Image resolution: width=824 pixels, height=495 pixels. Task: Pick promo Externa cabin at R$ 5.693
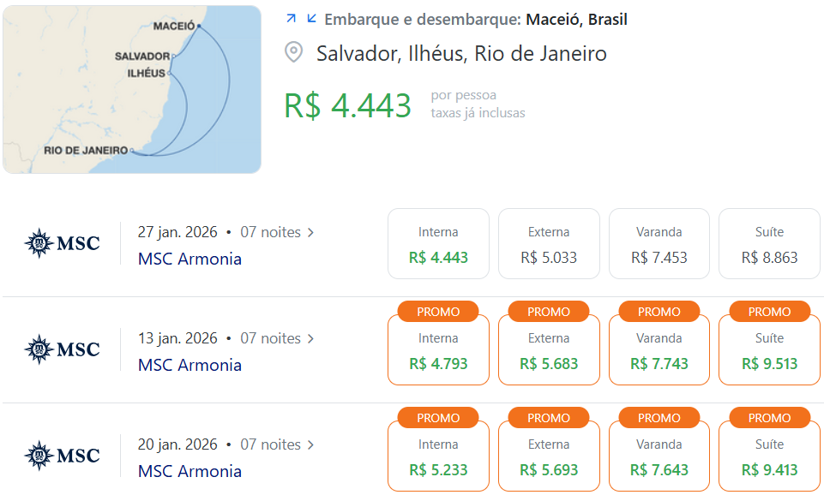549,456
